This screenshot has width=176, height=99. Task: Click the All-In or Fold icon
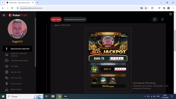[x=7, y=78]
